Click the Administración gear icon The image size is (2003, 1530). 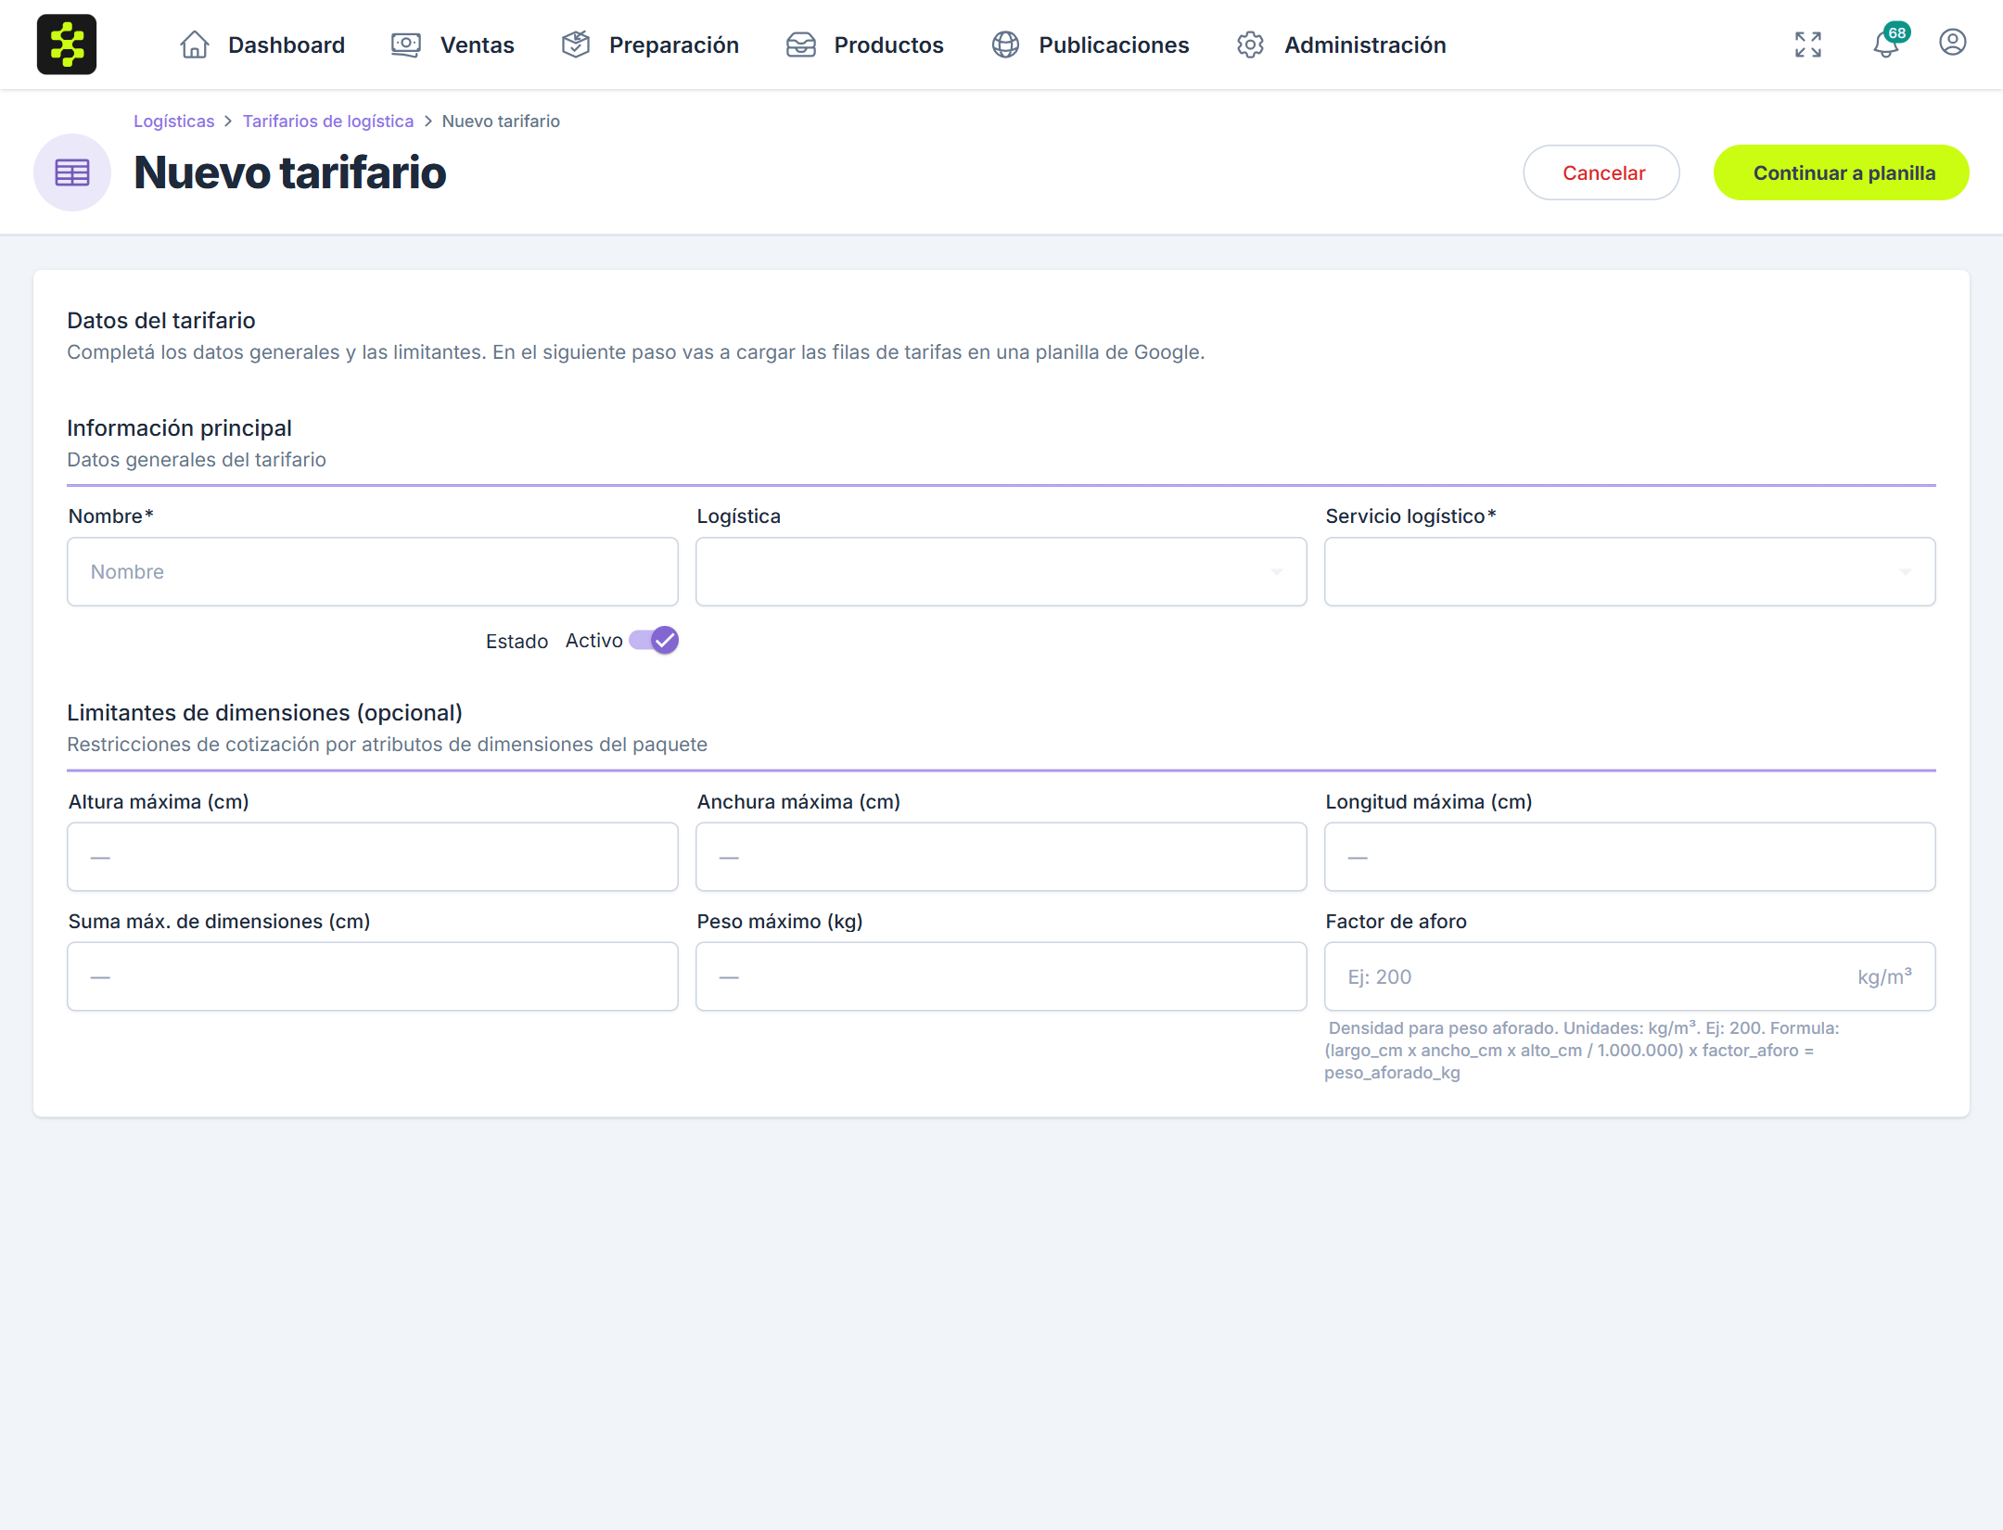tap(1250, 45)
